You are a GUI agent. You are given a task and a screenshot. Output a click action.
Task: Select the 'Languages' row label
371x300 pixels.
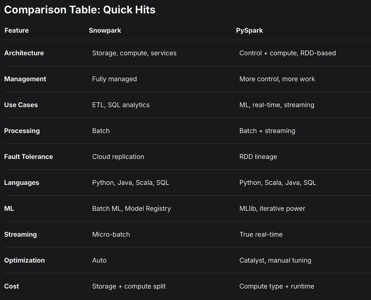pyautogui.click(x=22, y=183)
